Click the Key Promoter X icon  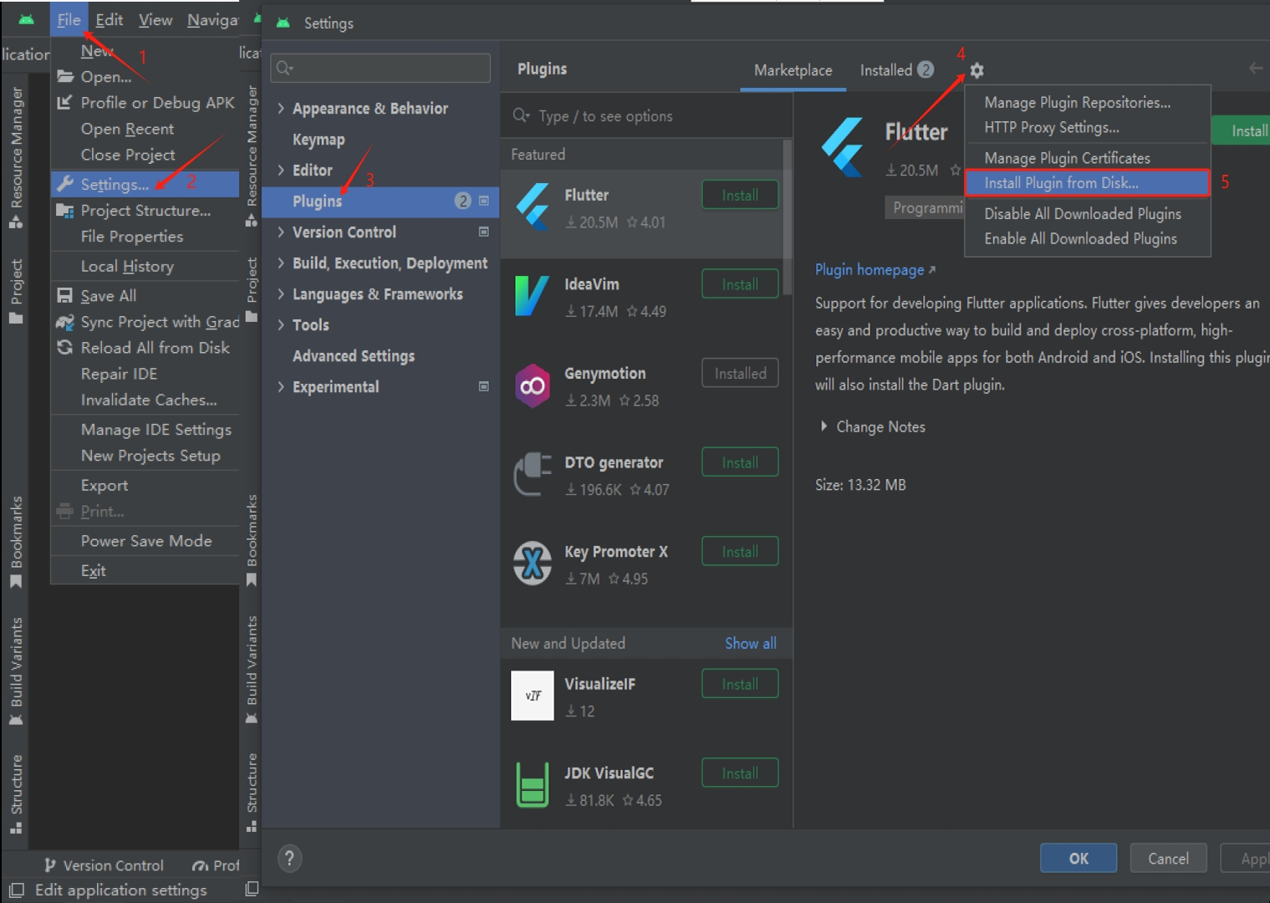tap(533, 564)
